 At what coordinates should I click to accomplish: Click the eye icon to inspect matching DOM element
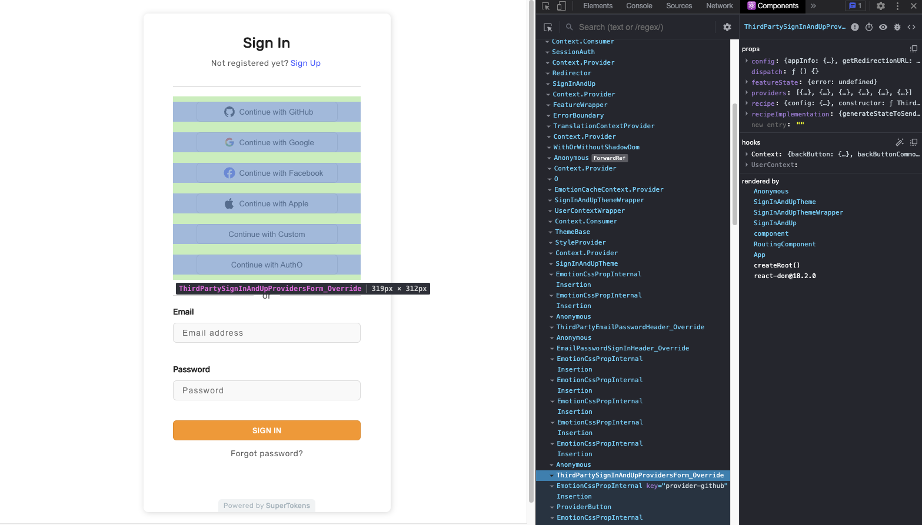[883, 26]
